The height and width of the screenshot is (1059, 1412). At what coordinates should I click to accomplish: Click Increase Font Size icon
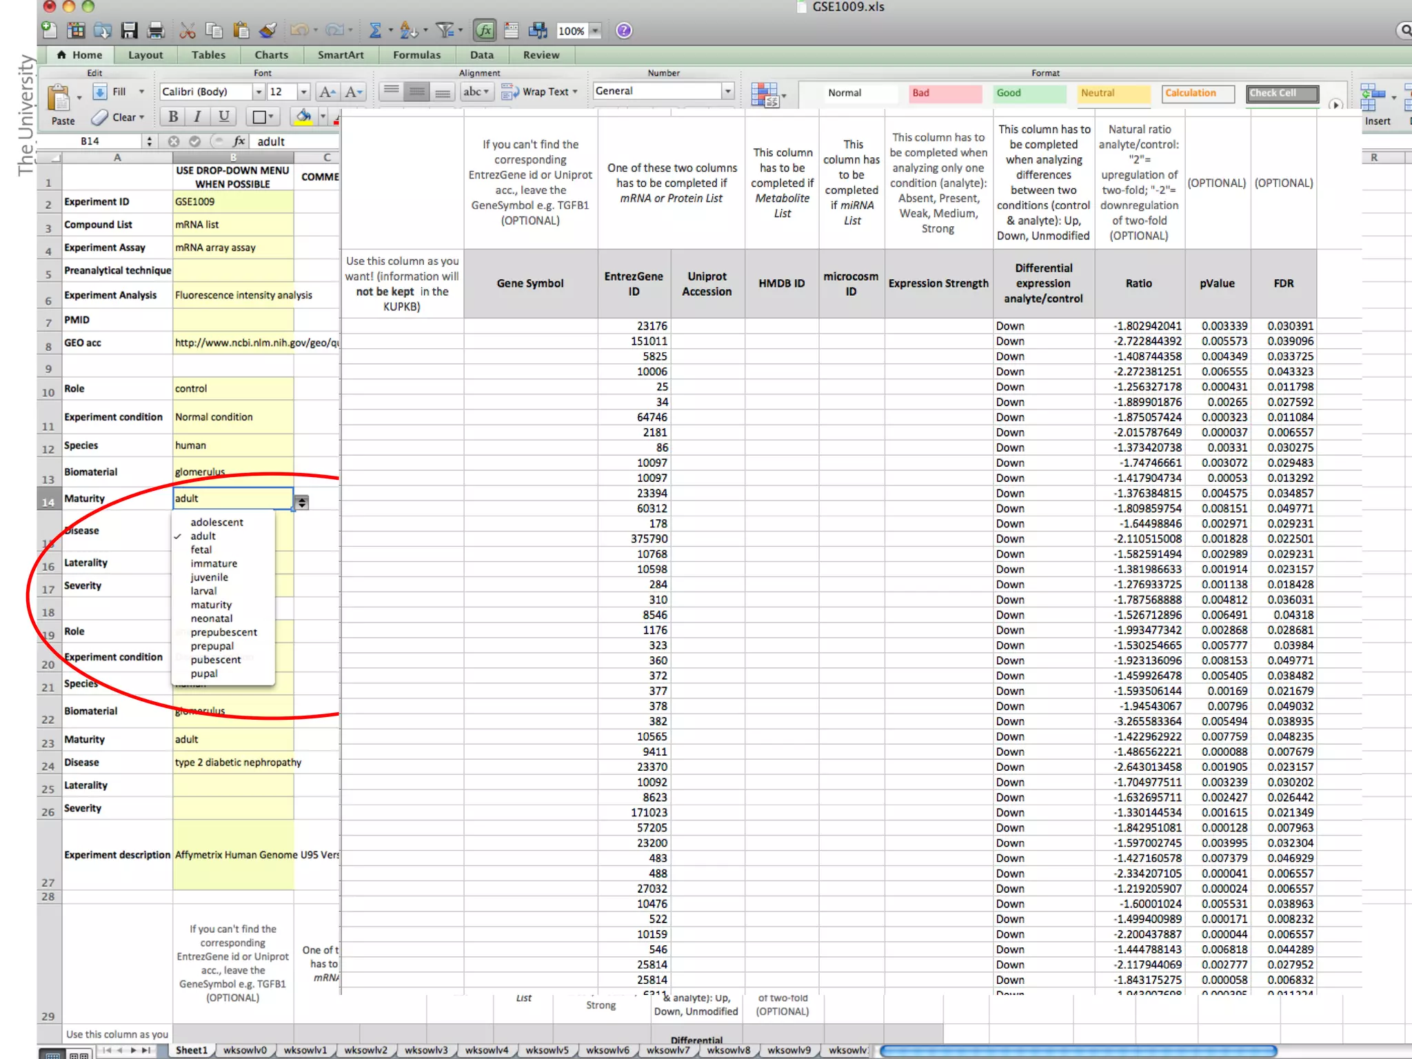tap(327, 92)
